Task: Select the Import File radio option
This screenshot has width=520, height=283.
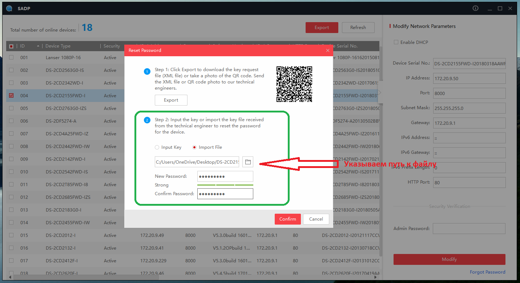Action: 194,147
